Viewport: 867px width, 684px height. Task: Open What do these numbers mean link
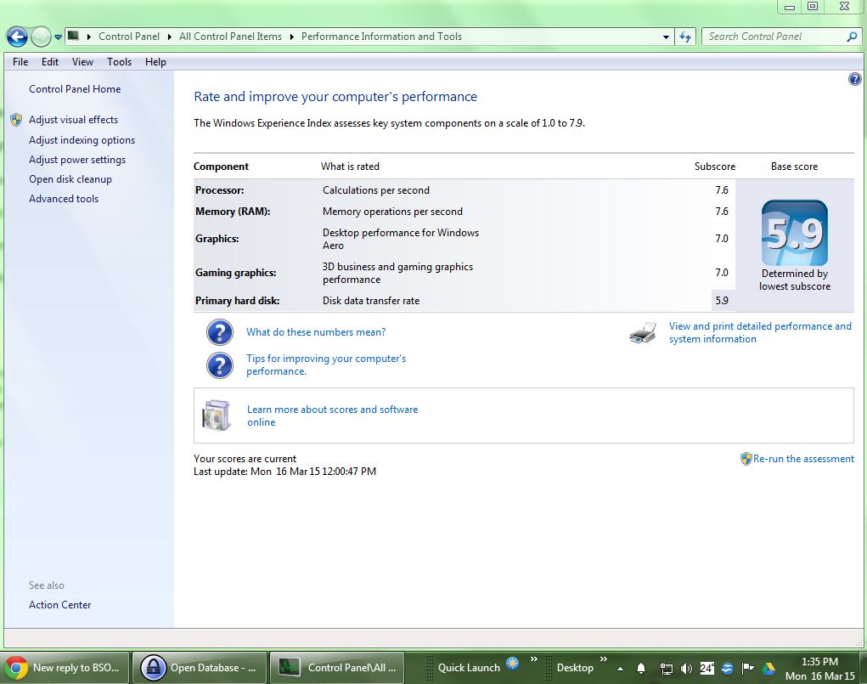coord(316,332)
